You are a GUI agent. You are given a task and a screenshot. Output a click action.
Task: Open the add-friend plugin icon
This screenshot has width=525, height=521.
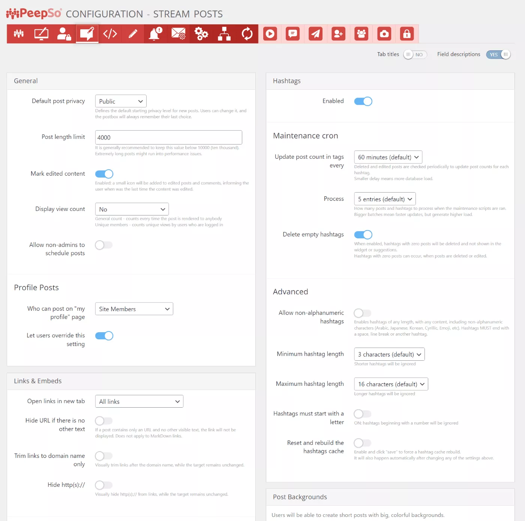pyautogui.click(x=339, y=34)
